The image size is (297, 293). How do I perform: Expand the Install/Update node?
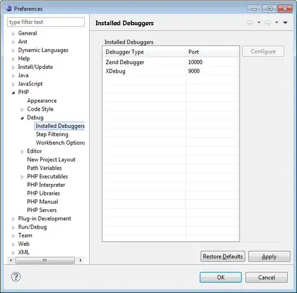coord(13,67)
